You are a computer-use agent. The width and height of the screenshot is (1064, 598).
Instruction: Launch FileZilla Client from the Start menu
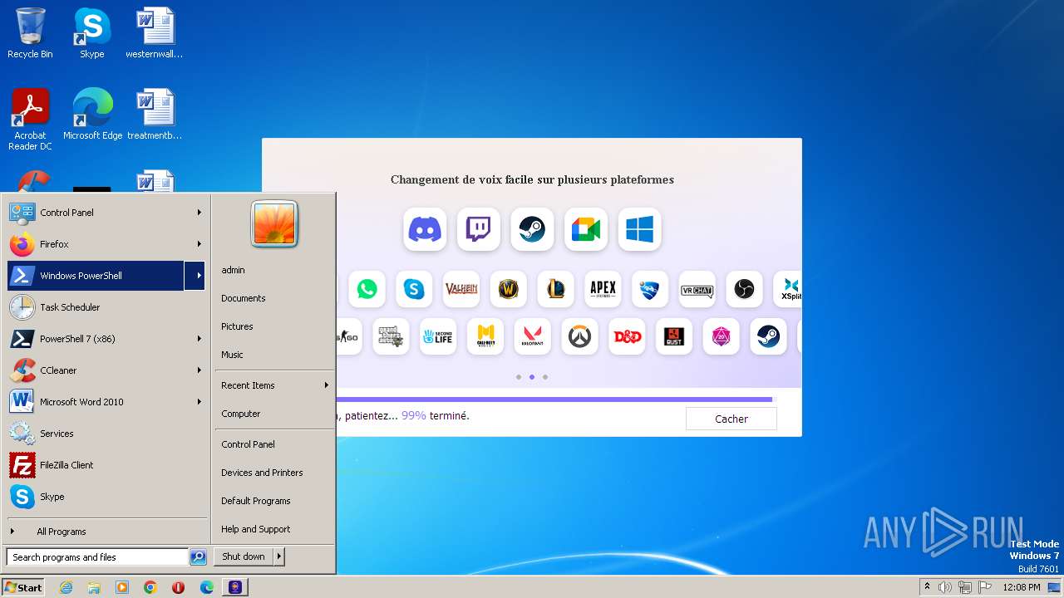[x=106, y=465]
